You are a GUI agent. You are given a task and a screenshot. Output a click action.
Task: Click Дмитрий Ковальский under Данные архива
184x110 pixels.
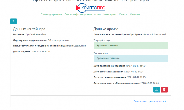(x=155, y=34)
